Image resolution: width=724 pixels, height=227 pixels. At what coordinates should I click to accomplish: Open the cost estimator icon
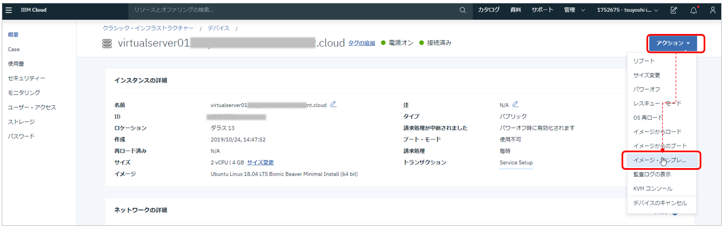(x=674, y=10)
